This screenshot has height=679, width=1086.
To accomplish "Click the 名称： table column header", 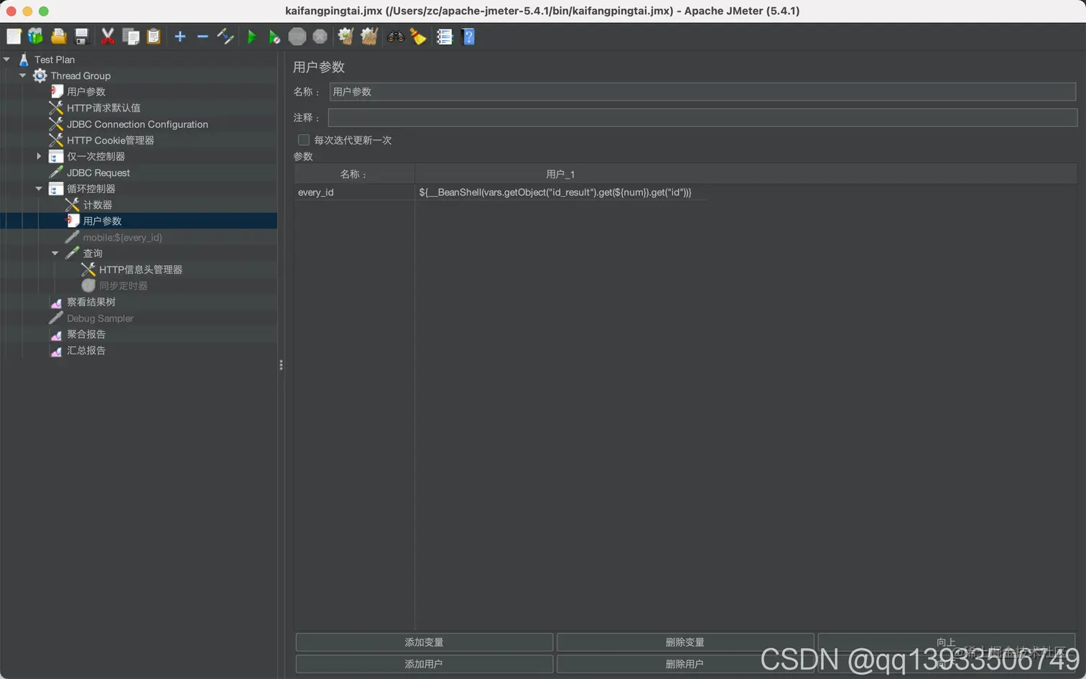I will [354, 174].
